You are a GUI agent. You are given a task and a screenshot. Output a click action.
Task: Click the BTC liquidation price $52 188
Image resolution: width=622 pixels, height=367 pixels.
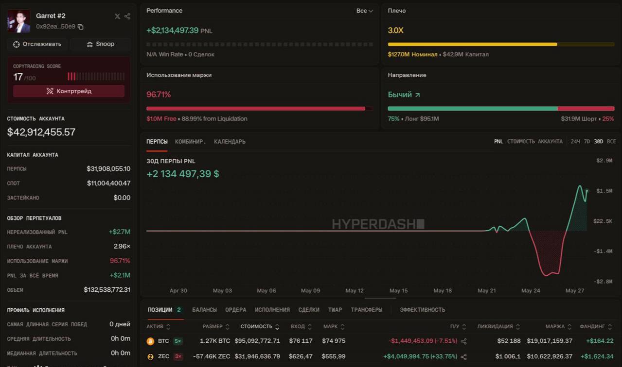[x=509, y=341]
